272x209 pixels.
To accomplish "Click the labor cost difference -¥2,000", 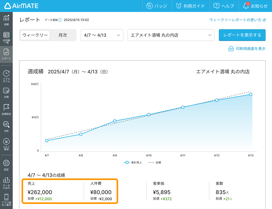I will (105, 199).
